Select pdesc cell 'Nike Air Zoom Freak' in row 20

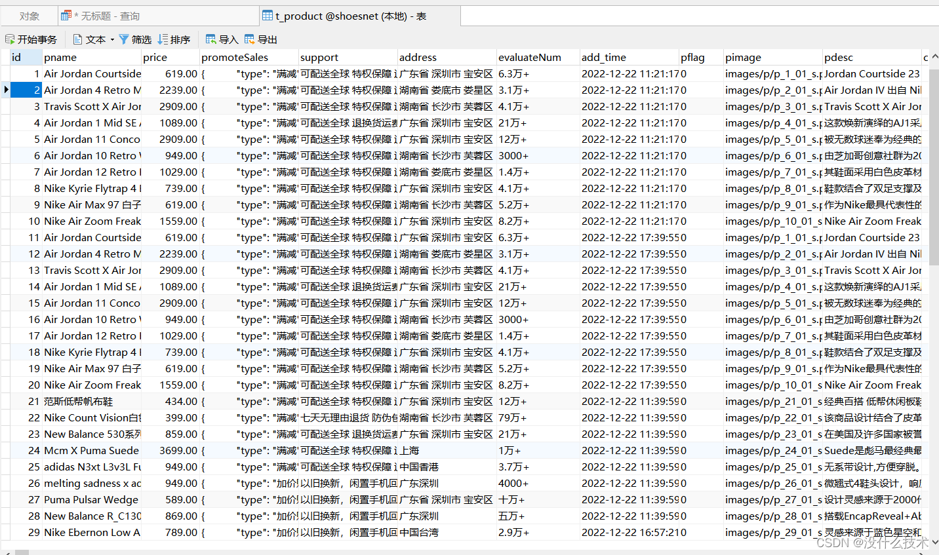(872, 385)
